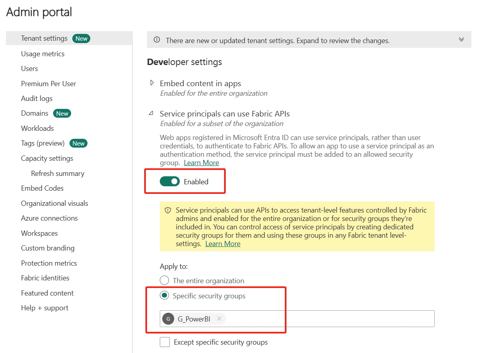Image resolution: width=481 pixels, height=353 pixels.
Task: Click 'Learn More' link below the description
Action: coord(201,163)
